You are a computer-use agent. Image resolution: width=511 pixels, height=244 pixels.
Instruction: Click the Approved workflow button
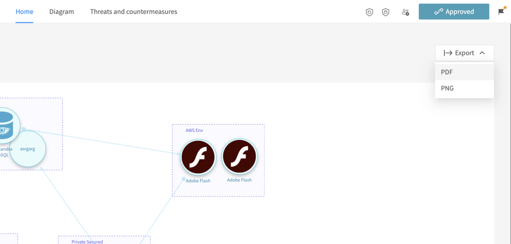tap(454, 12)
